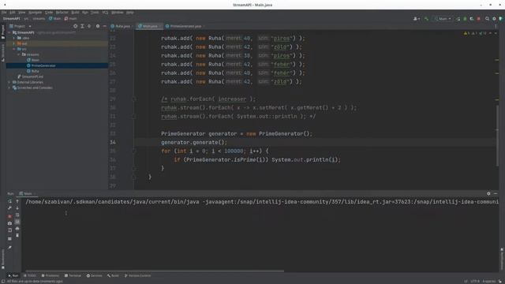
Task: Open the Run tool window button
Action: (x=13, y=275)
